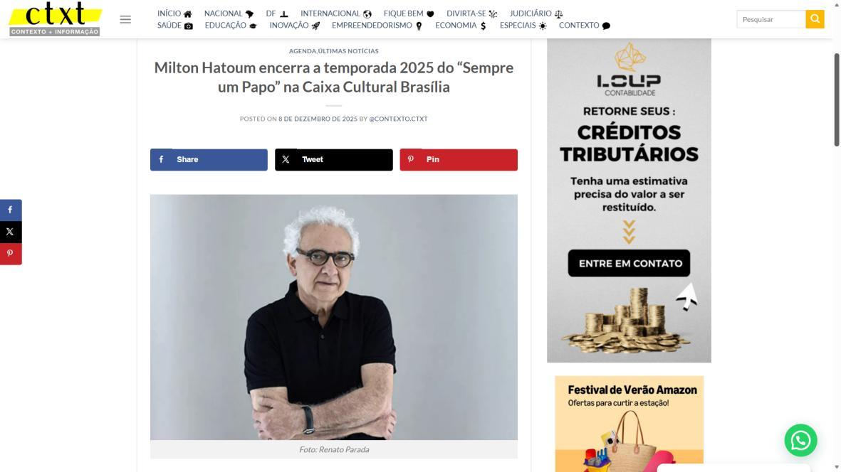Click the black Tweet button

tap(333, 159)
